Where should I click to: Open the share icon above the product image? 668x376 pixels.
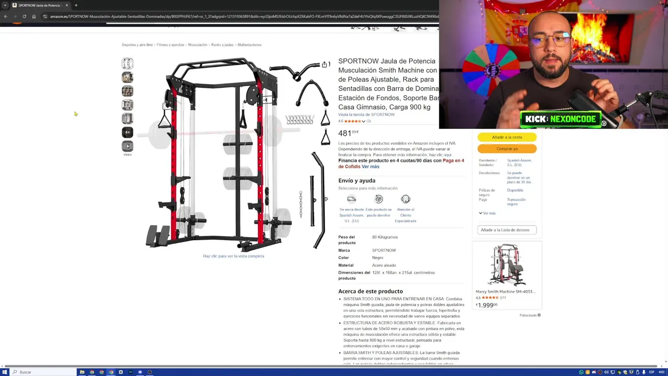pyautogui.click(x=325, y=64)
